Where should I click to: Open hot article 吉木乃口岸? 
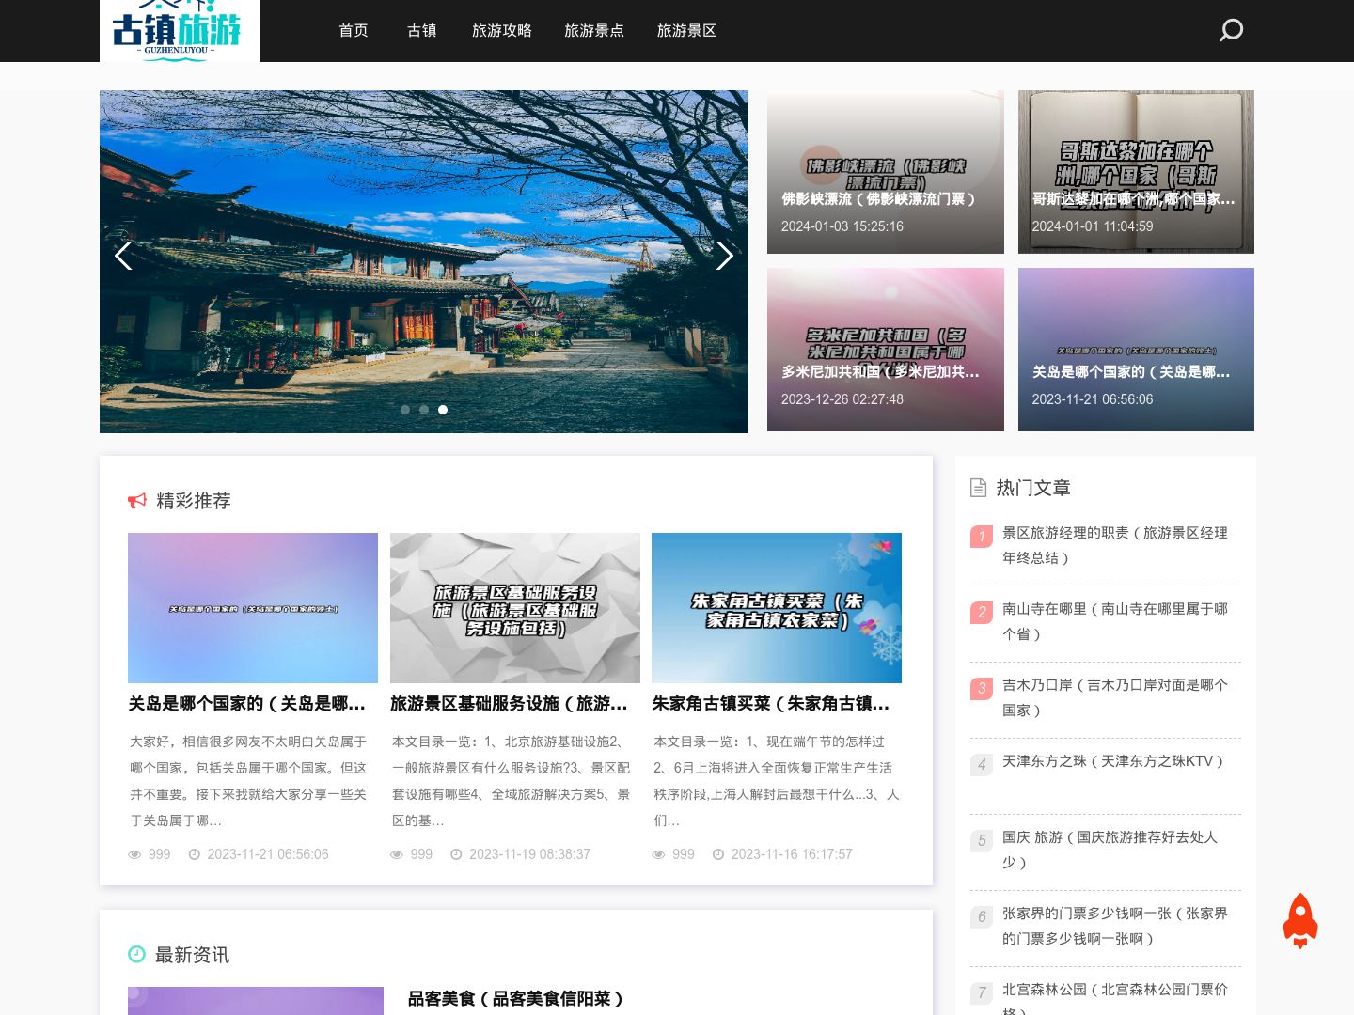(x=1115, y=697)
